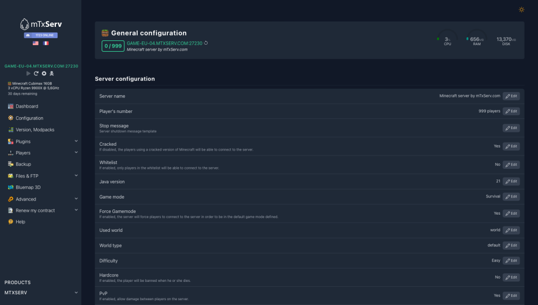Edit the Server name setting
Viewport: 538px width, 305px height.
[511, 96]
